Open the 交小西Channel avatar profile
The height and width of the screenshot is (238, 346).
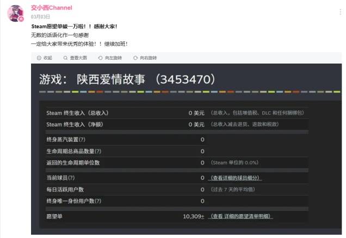pos(15,14)
